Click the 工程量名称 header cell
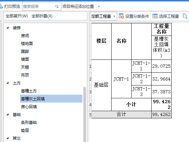 [x=161, y=29]
